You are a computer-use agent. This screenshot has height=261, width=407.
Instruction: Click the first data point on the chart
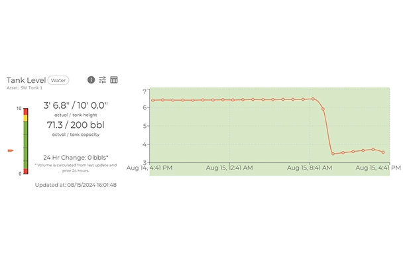click(153, 100)
